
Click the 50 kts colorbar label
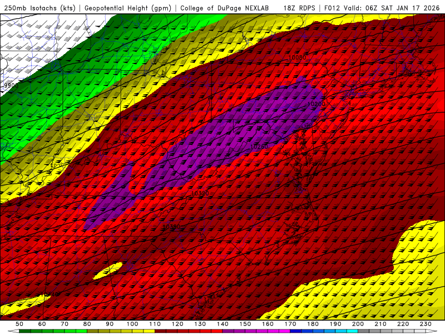click(x=19, y=324)
